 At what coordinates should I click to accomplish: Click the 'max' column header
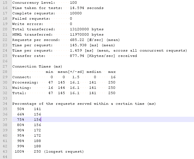click(112, 72)
